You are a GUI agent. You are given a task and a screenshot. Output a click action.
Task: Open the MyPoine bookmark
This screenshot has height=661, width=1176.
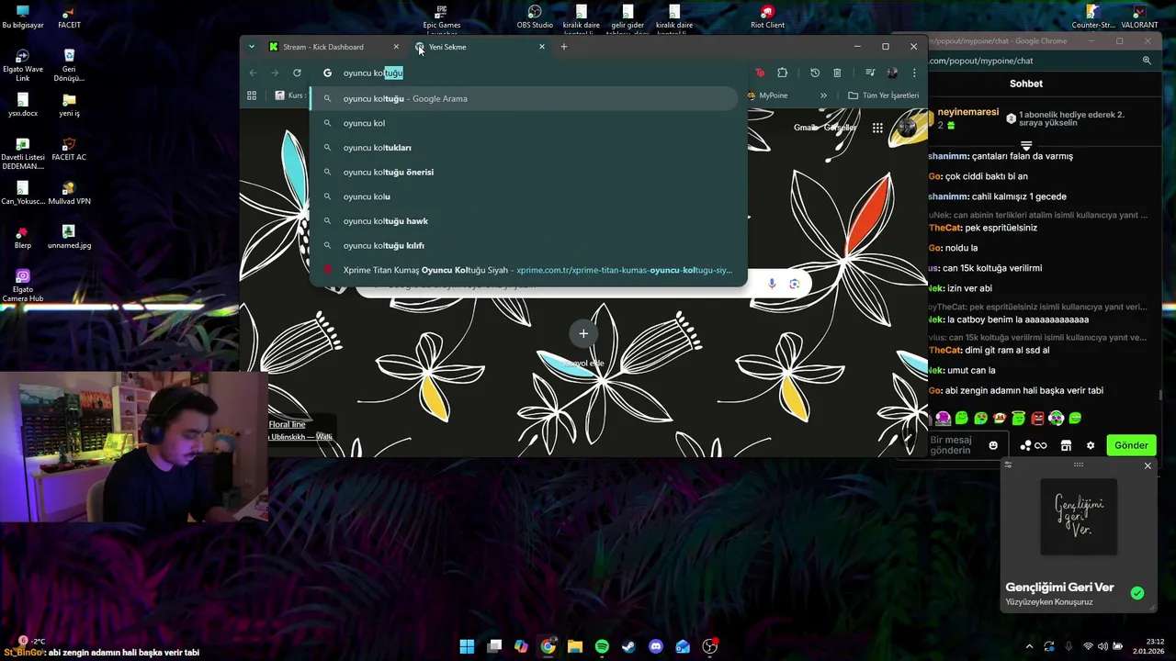(766, 95)
